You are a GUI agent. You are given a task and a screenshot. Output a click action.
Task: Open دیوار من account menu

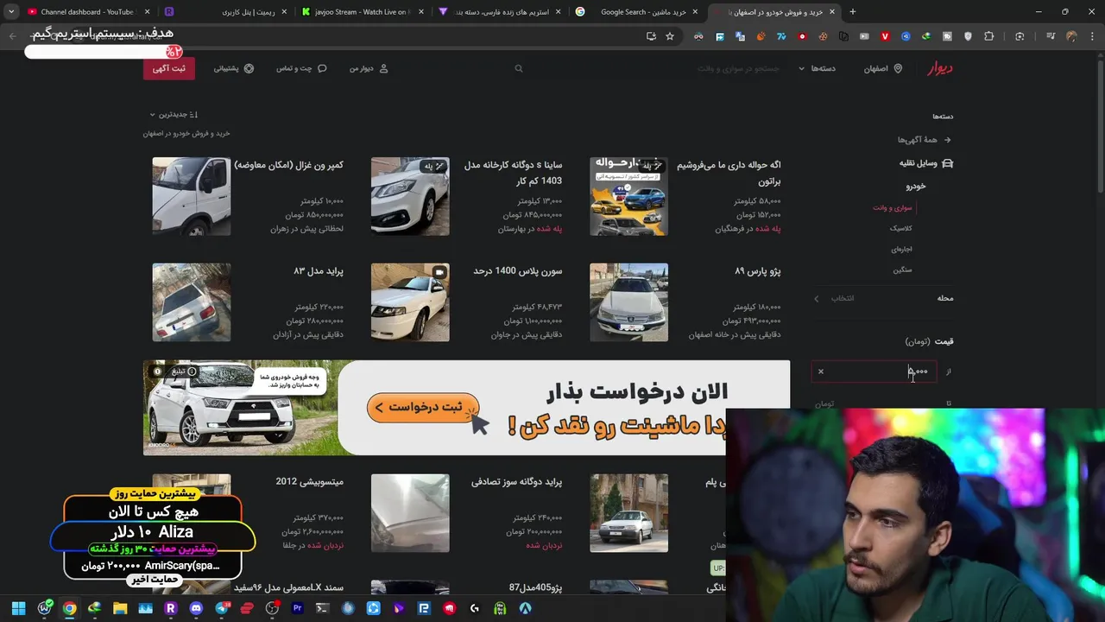click(x=369, y=68)
